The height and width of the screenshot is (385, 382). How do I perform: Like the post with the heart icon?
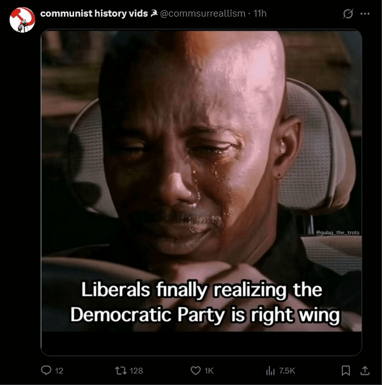click(195, 370)
